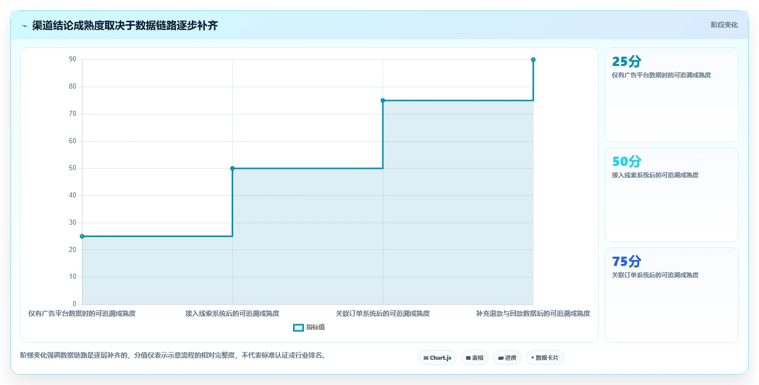Viewport: 759px width, 385px height.
Task: Click the 75分 card value
Action: coord(626,261)
